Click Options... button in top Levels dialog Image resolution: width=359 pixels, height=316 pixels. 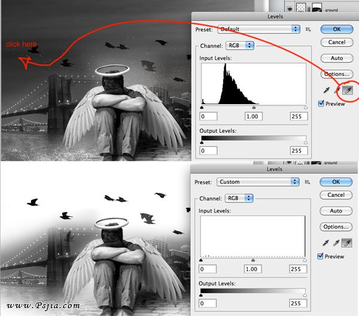336,74
